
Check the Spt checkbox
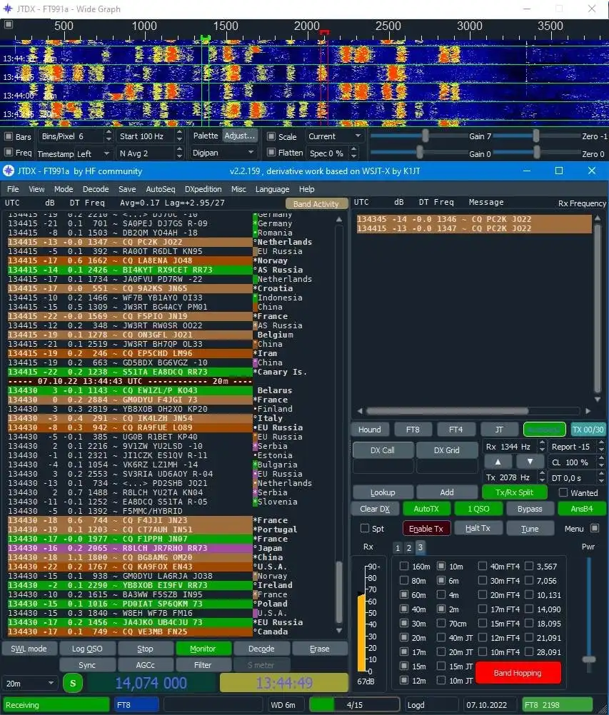point(365,528)
